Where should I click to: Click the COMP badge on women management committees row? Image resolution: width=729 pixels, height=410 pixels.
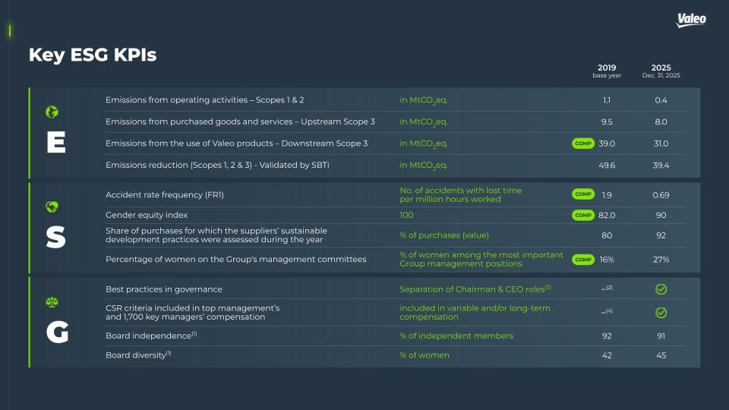click(582, 260)
